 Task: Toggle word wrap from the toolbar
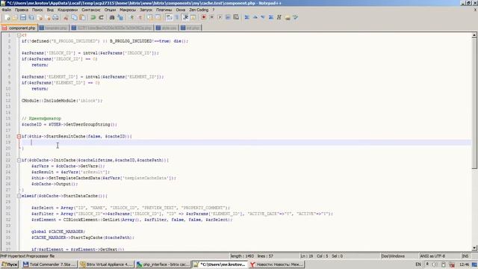point(169,18)
